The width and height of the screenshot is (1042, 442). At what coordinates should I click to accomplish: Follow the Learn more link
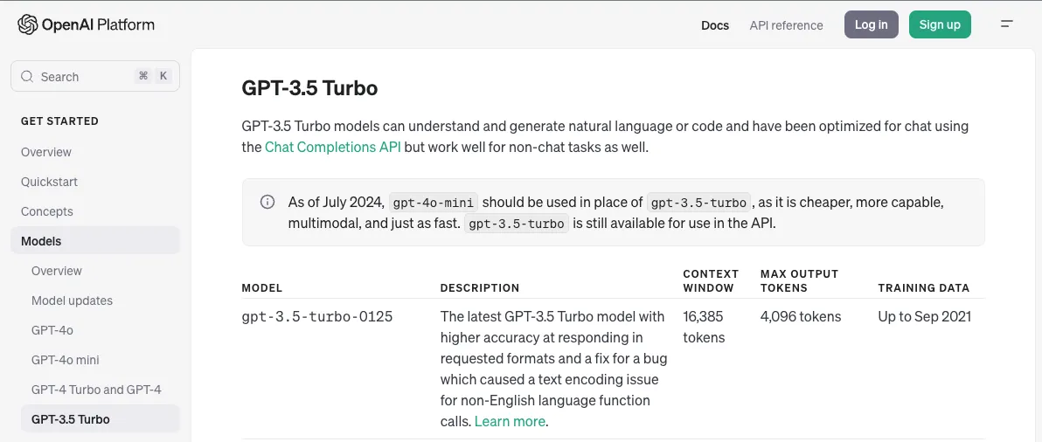pos(510,421)
